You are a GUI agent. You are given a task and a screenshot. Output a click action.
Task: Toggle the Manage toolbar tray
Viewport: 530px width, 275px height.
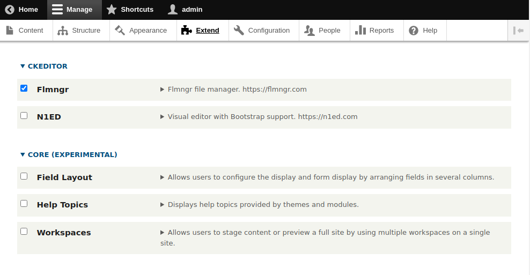pyautogui.click(x=75, y=10)
